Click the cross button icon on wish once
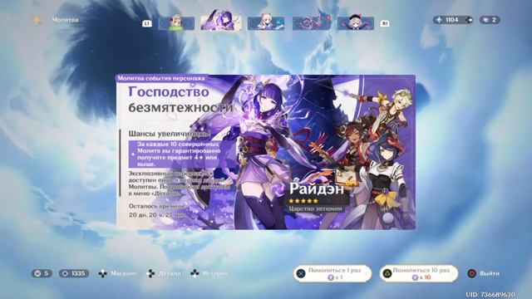 tap(301, 273)
